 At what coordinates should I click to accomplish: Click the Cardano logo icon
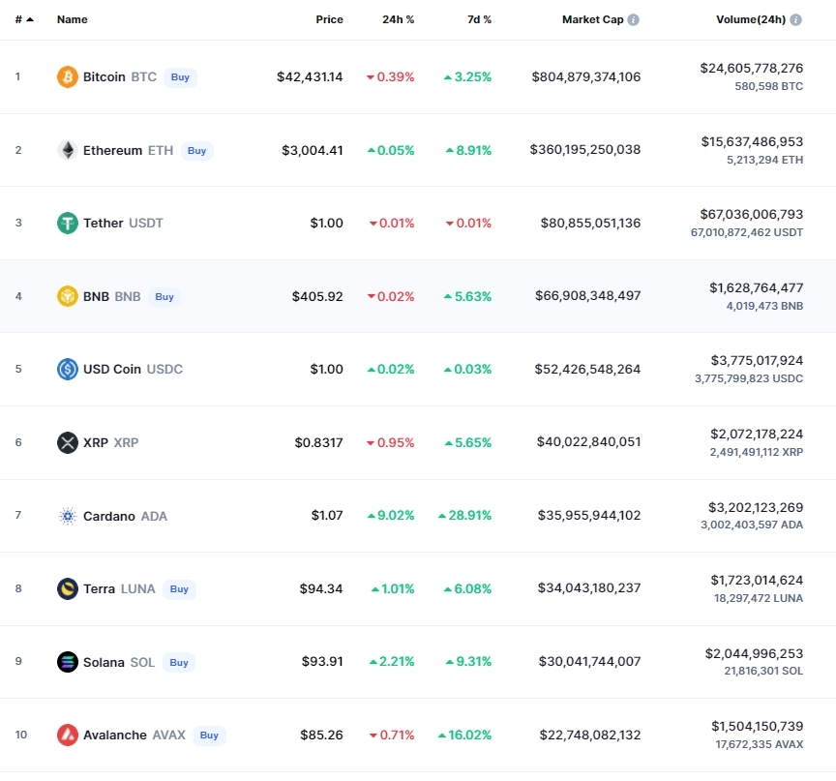68,516
